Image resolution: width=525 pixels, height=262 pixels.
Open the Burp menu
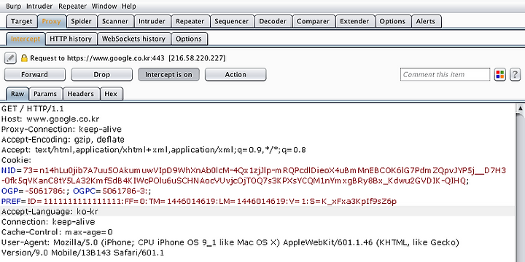pyautogui.click(x=13, y=6)
